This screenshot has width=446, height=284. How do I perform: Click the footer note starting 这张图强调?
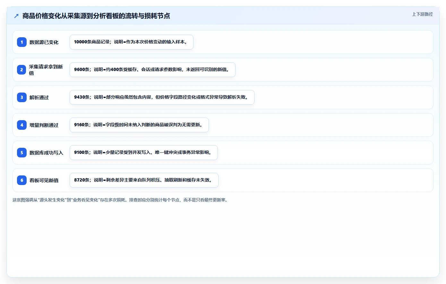click(x=121, y=200)
